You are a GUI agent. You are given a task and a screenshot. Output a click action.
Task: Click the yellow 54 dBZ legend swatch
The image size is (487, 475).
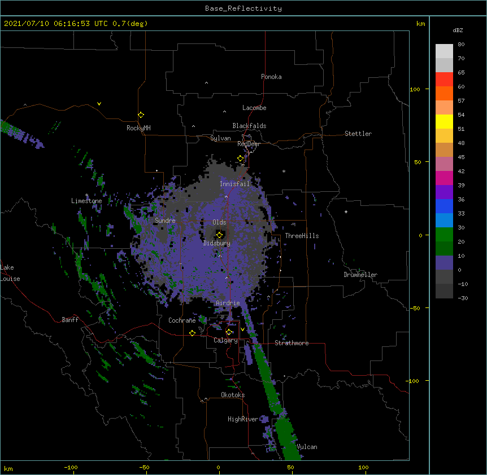tap(444, 121)
